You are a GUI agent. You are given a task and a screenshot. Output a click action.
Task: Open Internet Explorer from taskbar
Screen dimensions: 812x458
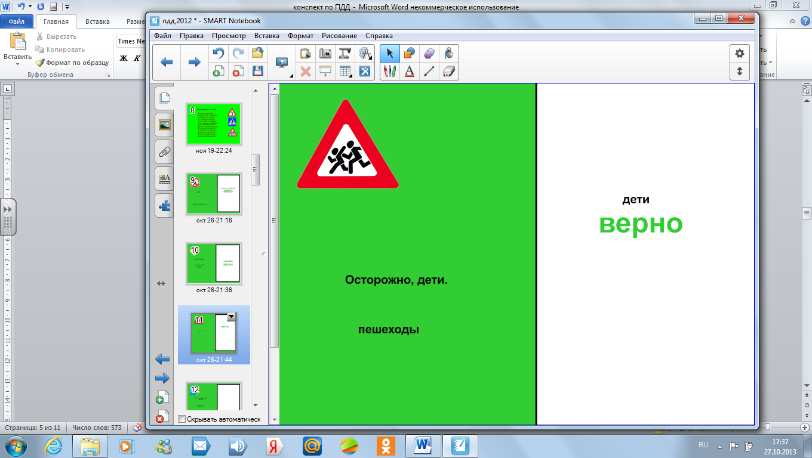pyautogui.click(x=54, y=445)
